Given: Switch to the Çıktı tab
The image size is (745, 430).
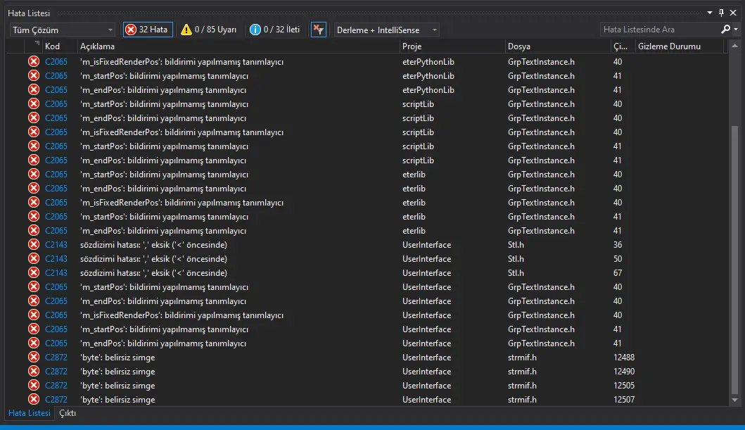Looking at the screenshot, I should (x=68, y=414).
